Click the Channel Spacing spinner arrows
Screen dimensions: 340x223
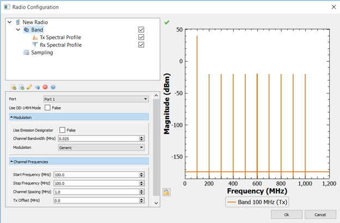point(142,192)
